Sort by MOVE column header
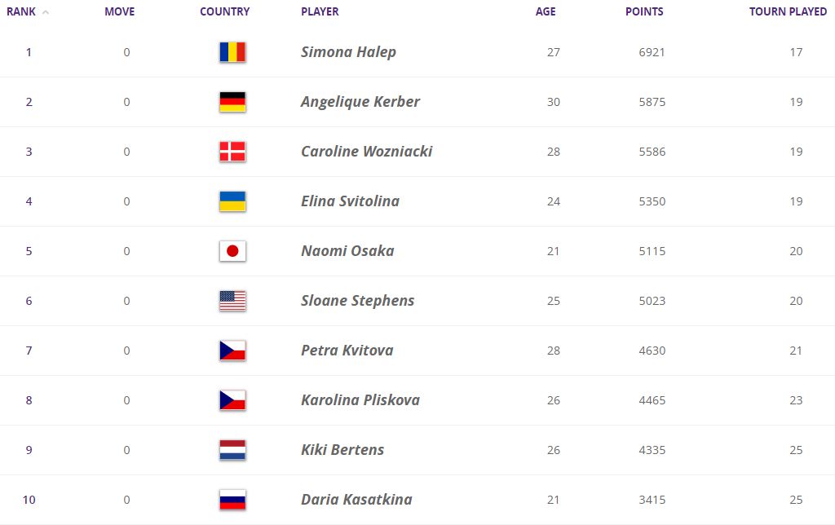This screenshot has height=525, width=835. coord(120,12)
